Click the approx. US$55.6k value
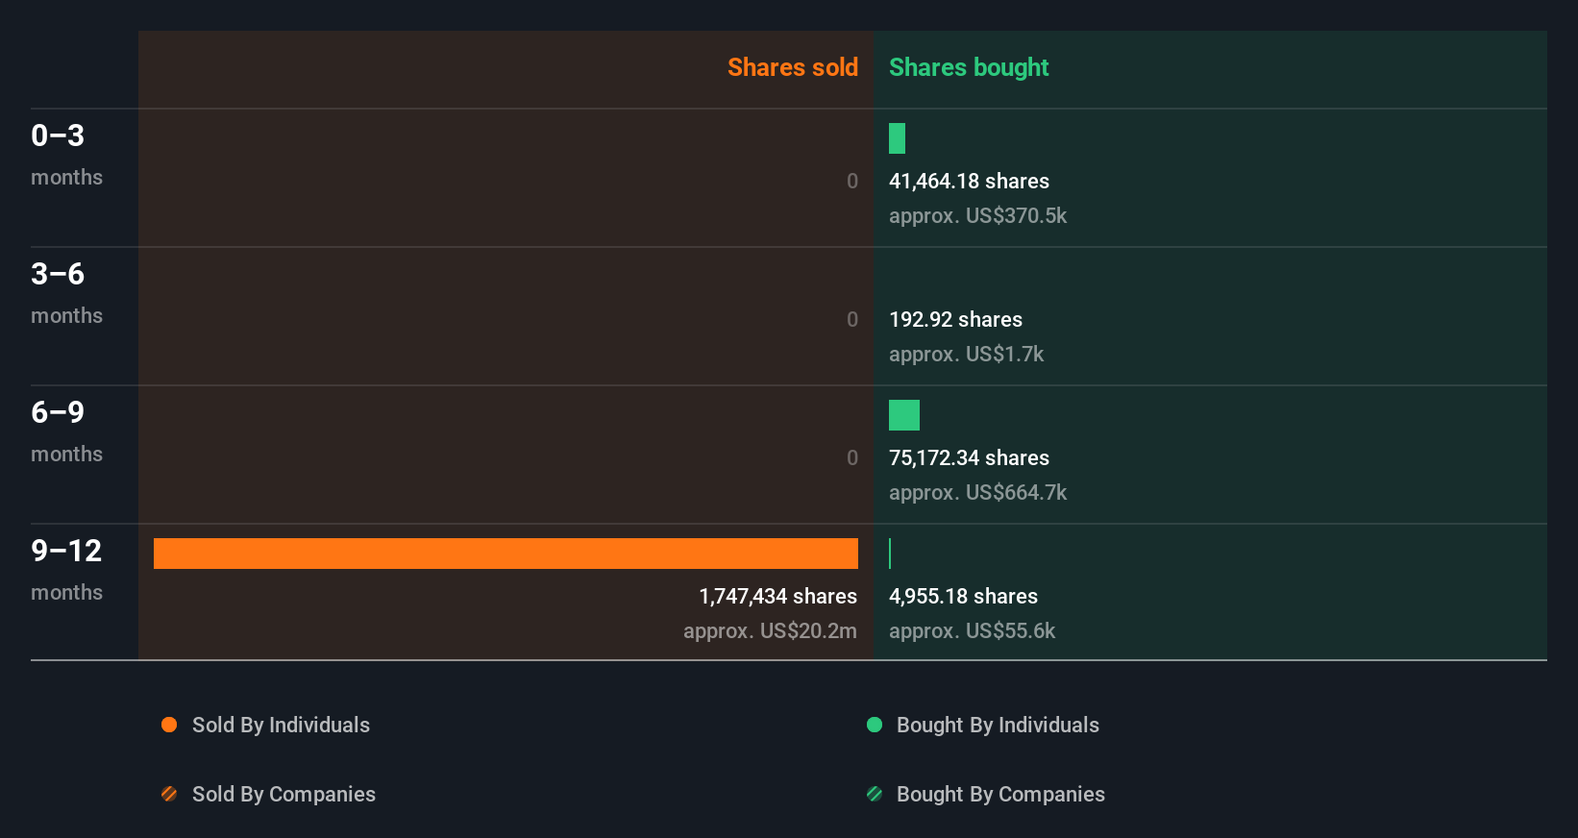This screenshot has width=1578, height=838. pos(972,631)
